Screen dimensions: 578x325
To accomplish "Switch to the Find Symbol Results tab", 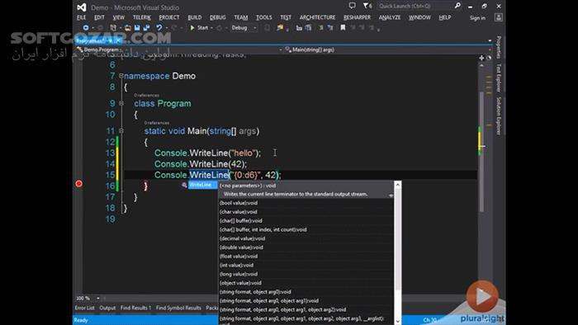I will coord(178,308).
